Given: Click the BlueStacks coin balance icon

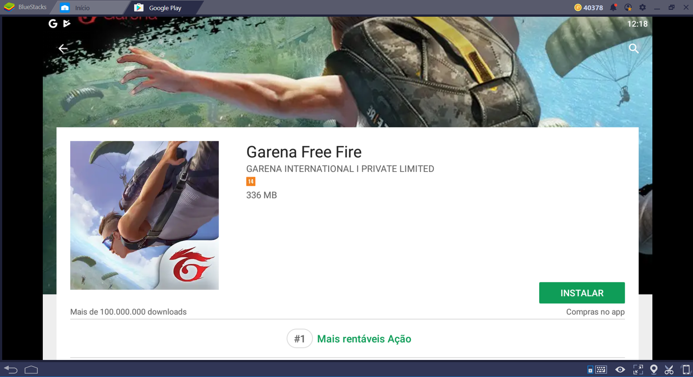Looking at the screenshot, I should coord(578,8).
